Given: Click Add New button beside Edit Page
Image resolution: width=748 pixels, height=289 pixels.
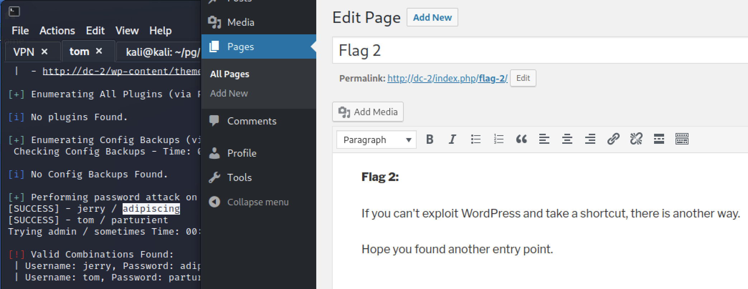Looking at the screenshot, I should tap(432, 18).
